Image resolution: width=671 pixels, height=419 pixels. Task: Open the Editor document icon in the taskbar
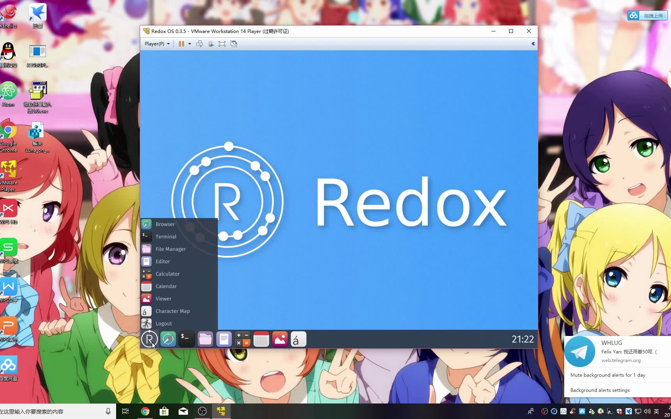pyautogui.click(x=224, y=339)
